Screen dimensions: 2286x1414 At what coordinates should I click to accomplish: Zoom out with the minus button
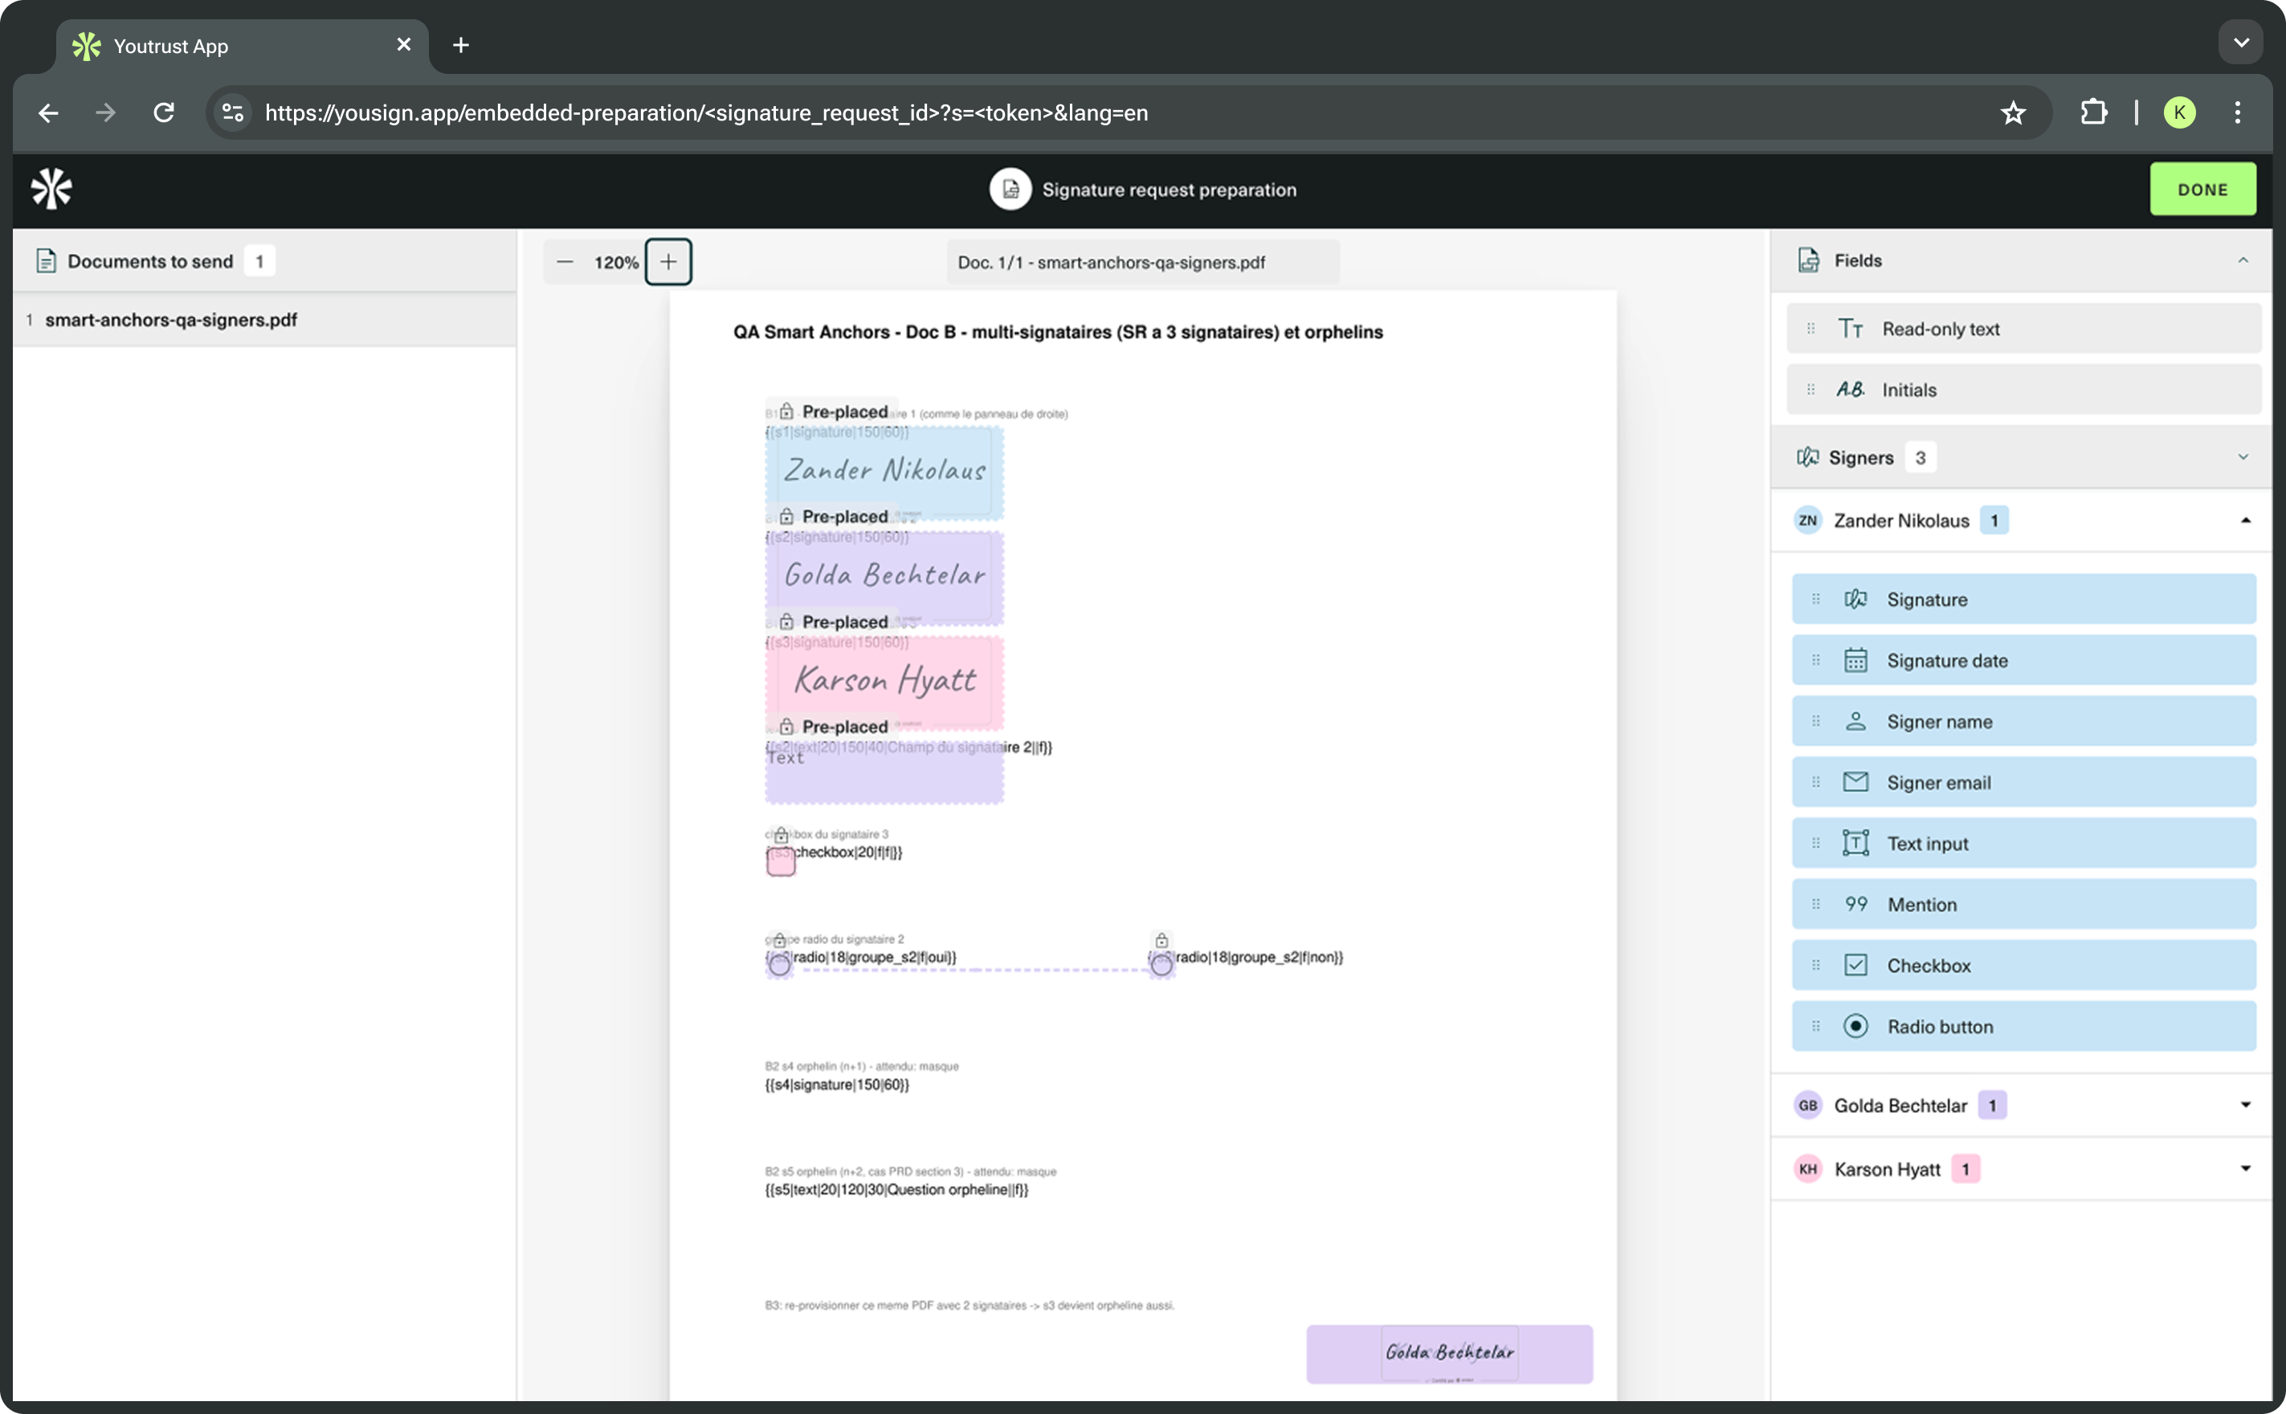[565, 262]
